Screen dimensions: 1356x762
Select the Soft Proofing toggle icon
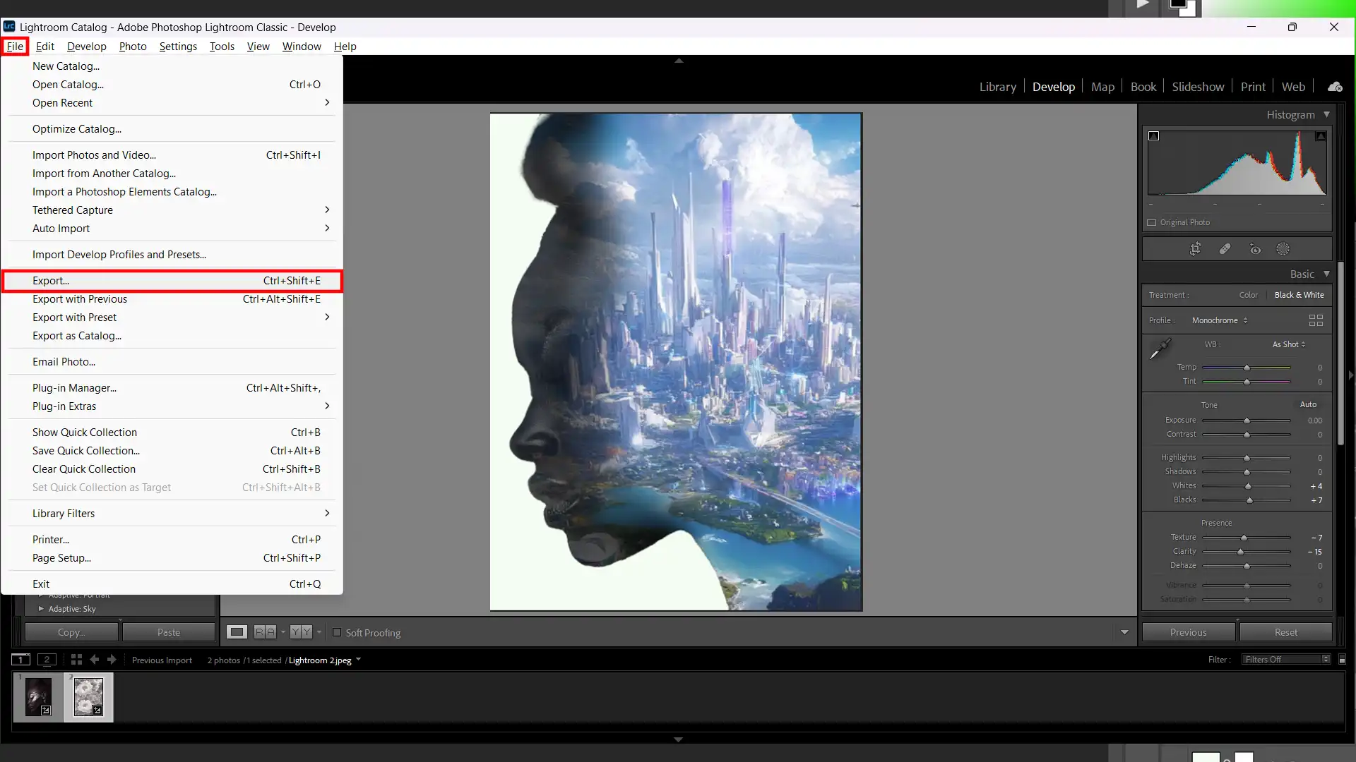click(337, 633)
